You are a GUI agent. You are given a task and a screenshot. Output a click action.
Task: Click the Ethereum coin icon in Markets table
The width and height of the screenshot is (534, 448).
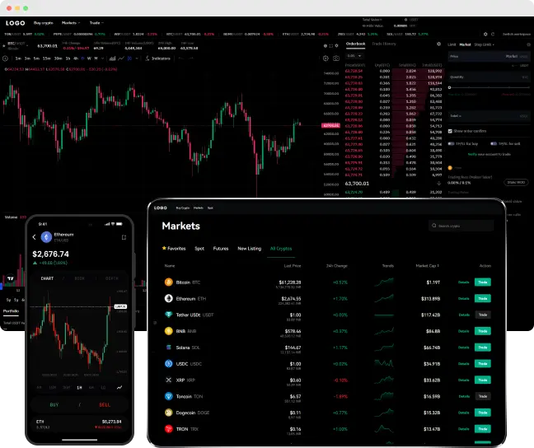click(169, 298)
